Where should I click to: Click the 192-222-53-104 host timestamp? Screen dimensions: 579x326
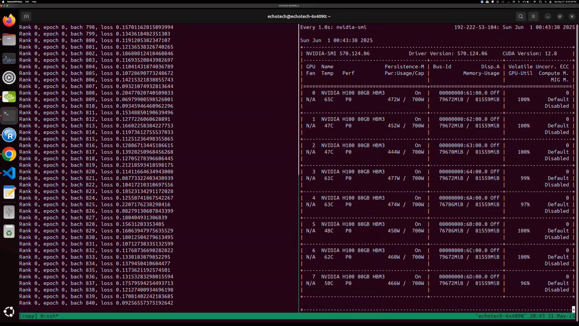(514, 27)
